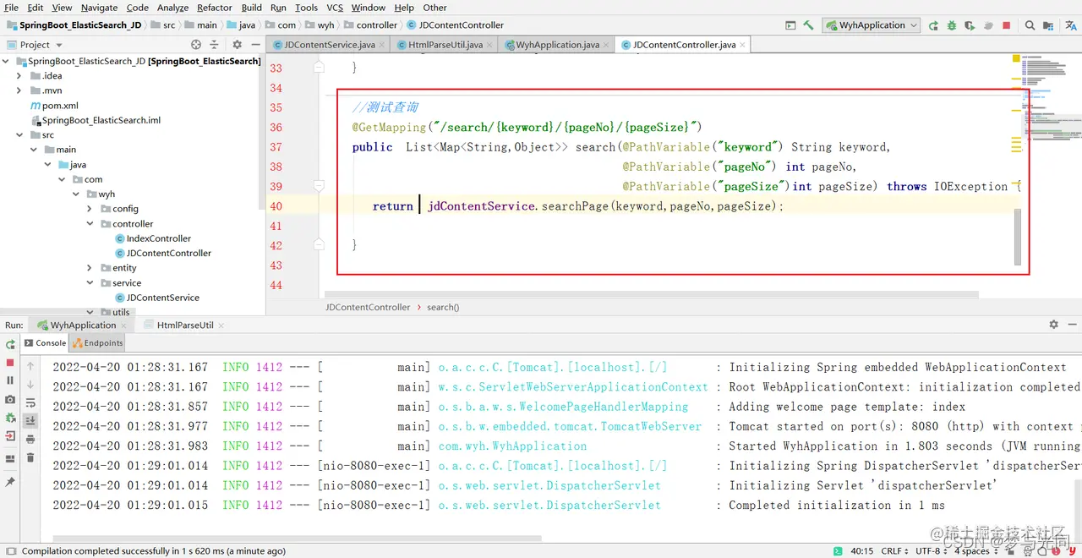
Task: Open Search Everywhere magnifier icon
Action: coord(1030,25)
